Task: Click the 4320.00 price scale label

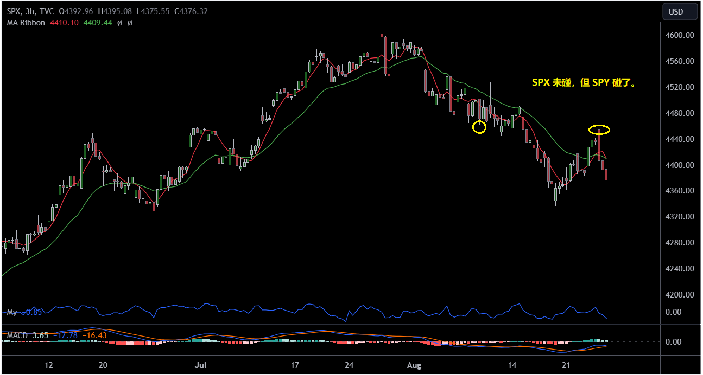Action: (x=679, y=217)
